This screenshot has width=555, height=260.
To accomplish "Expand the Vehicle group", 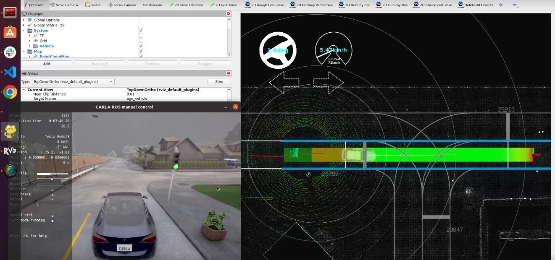I will [29, 46].
